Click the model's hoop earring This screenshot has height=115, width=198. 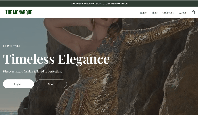114,26
